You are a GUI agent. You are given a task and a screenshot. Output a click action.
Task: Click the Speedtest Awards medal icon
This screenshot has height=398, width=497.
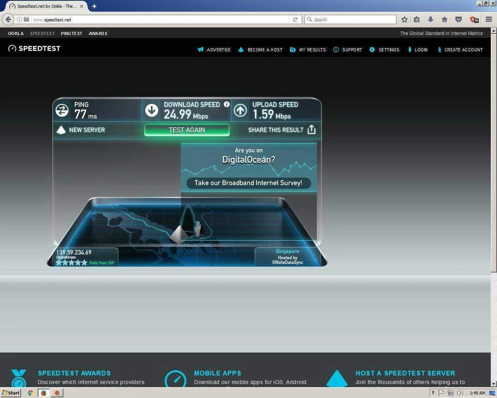[x=19, y=379]
